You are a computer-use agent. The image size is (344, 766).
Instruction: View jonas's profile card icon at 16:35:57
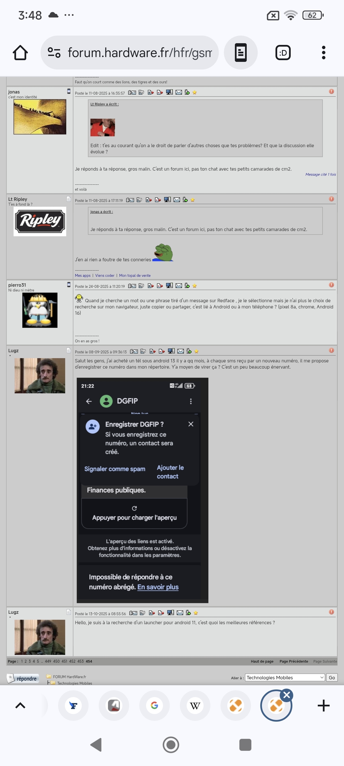tap(132, 92)
